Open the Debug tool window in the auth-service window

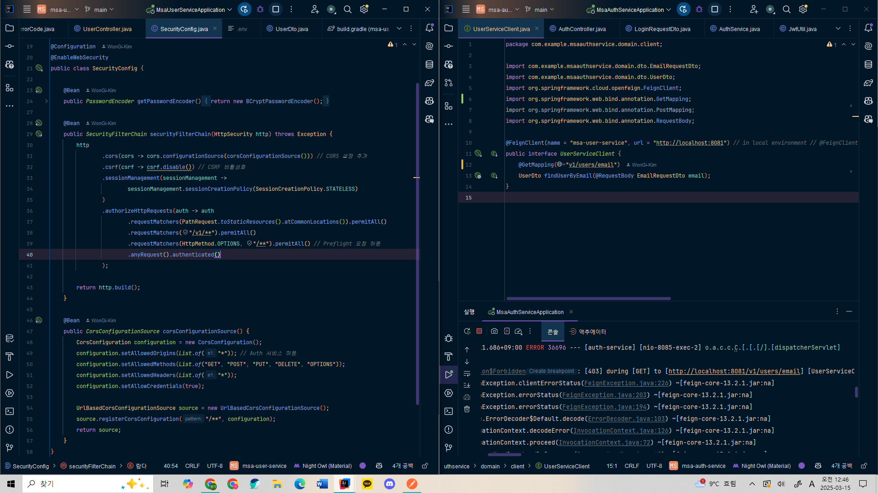(x=449, y=338)
